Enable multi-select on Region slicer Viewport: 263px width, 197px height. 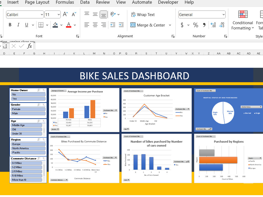pyautogui.click(x=39, y=139)
